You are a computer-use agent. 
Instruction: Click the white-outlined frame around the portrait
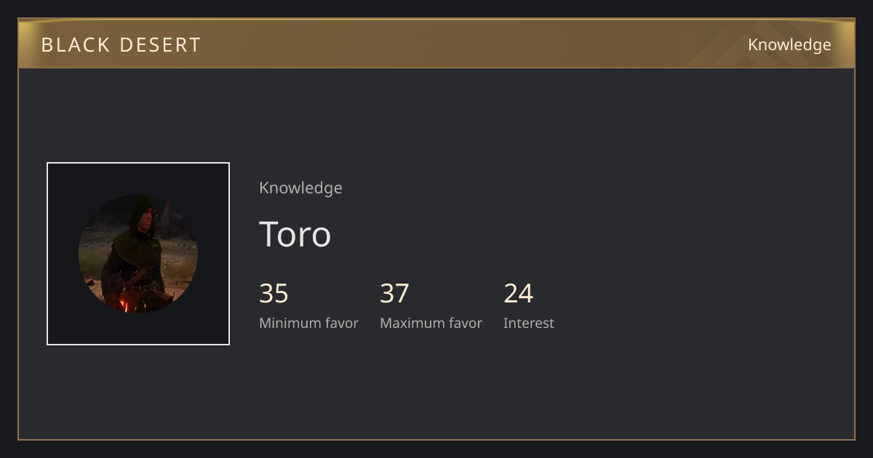coord(138,254)
